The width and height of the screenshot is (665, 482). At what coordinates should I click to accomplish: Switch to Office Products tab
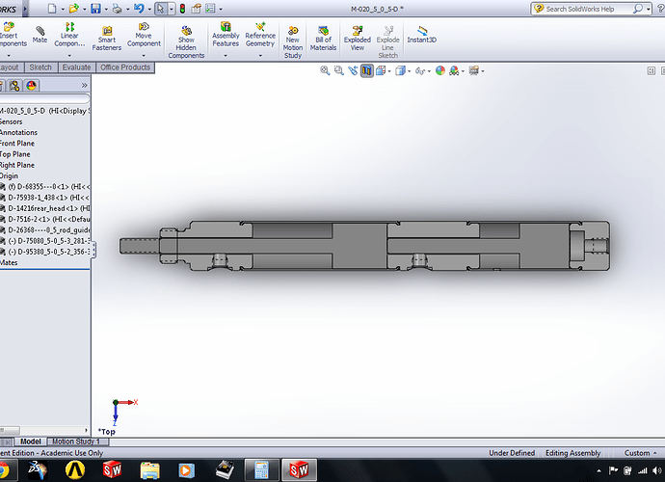click(x=125, y=67)
